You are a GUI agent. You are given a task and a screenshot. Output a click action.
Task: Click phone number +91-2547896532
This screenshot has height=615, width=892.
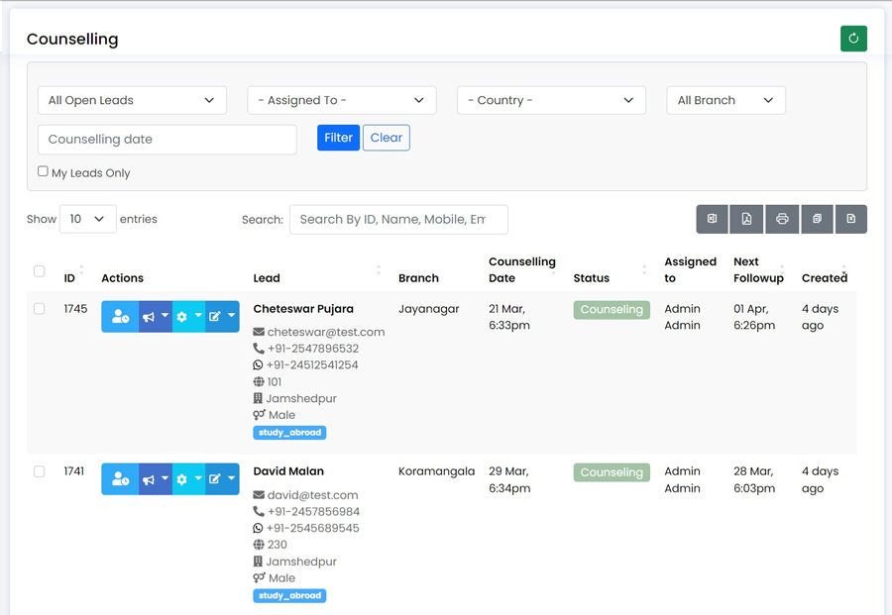tap(313, 349)
